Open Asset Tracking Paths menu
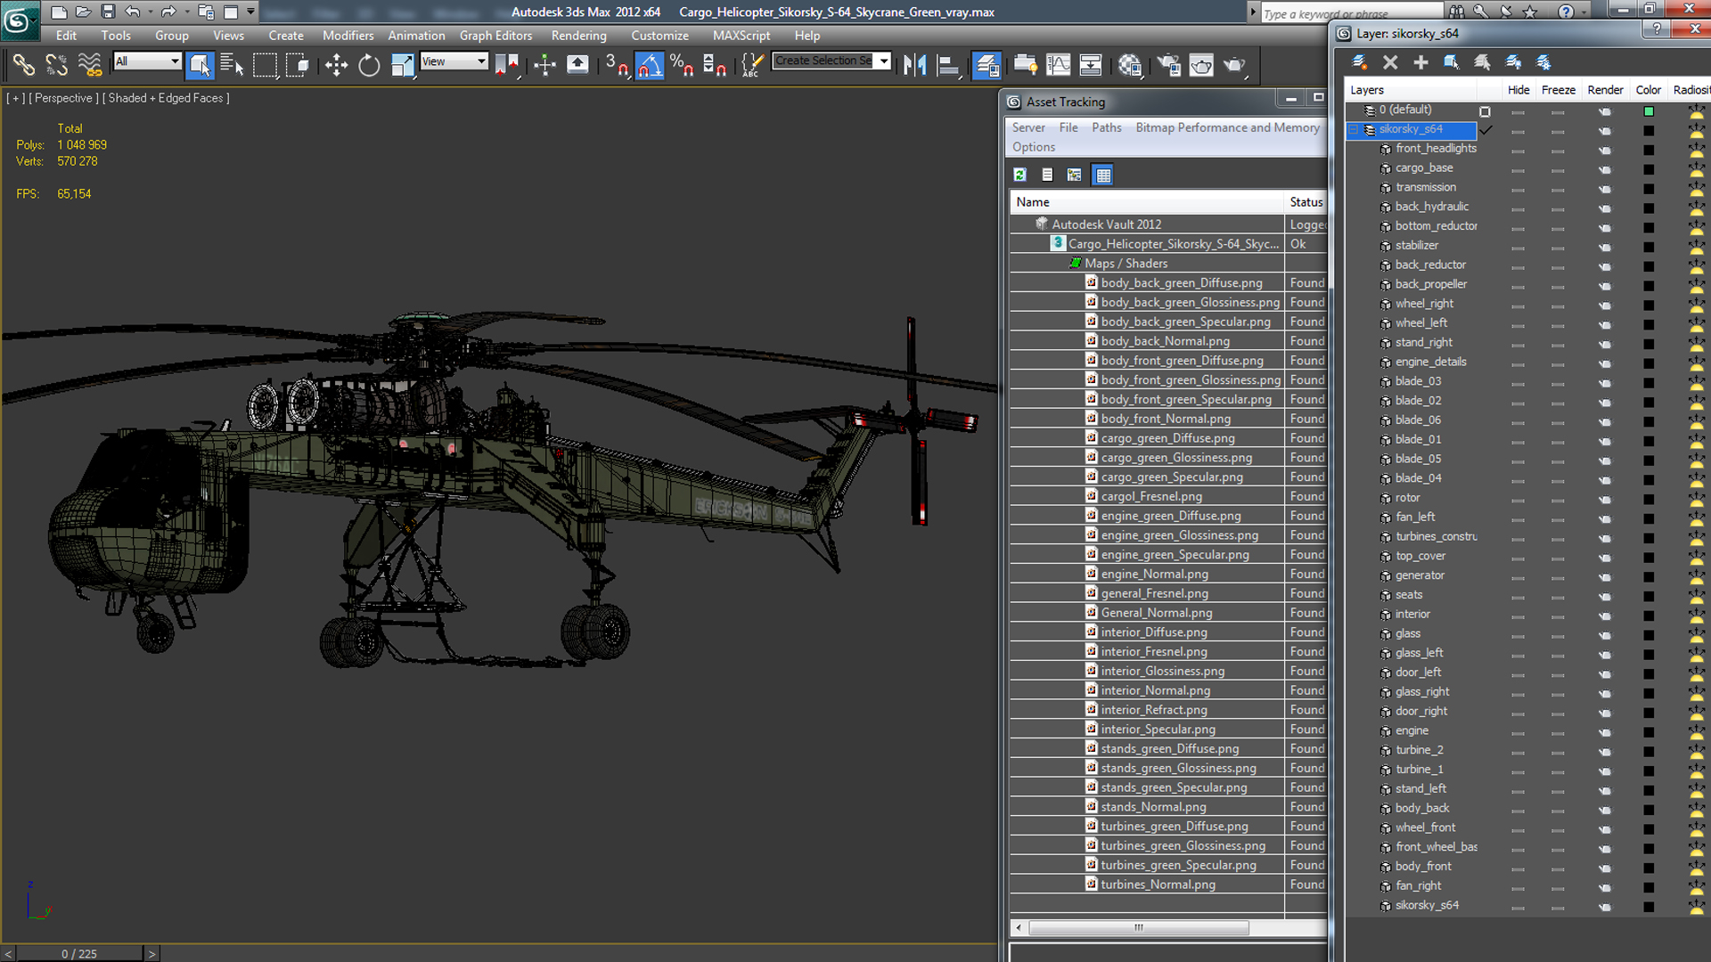The width and height of the screenshot is (1711, 962). (1106, 127)
